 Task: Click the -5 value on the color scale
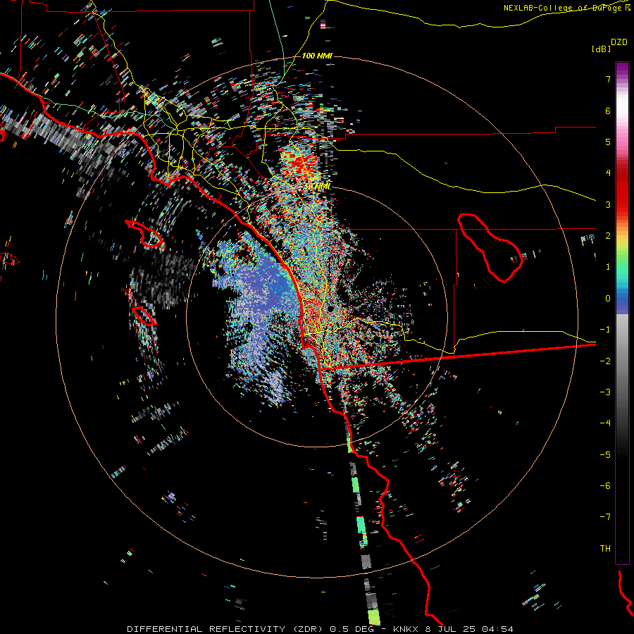coord(605,455)
